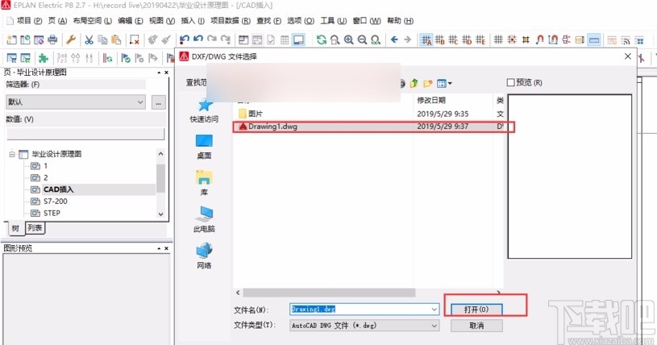This screenshot has height=345, width=657.
Task: Click the Cut scissors icon
Action: click(x=89, y=39)
